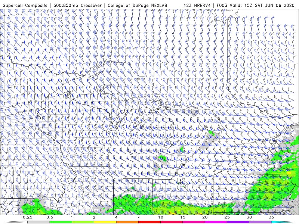Click the red 7–10 legend segment
The width and height of the screenshot is (299, 224).
(149, 222)
